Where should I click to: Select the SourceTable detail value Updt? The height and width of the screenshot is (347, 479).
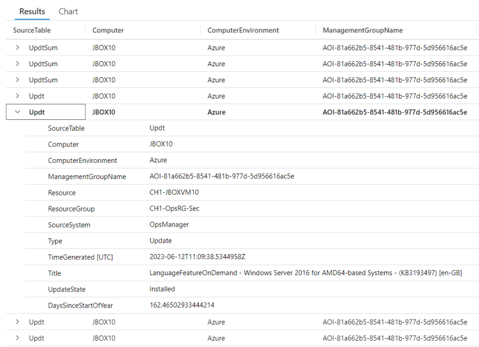(157, 128)
